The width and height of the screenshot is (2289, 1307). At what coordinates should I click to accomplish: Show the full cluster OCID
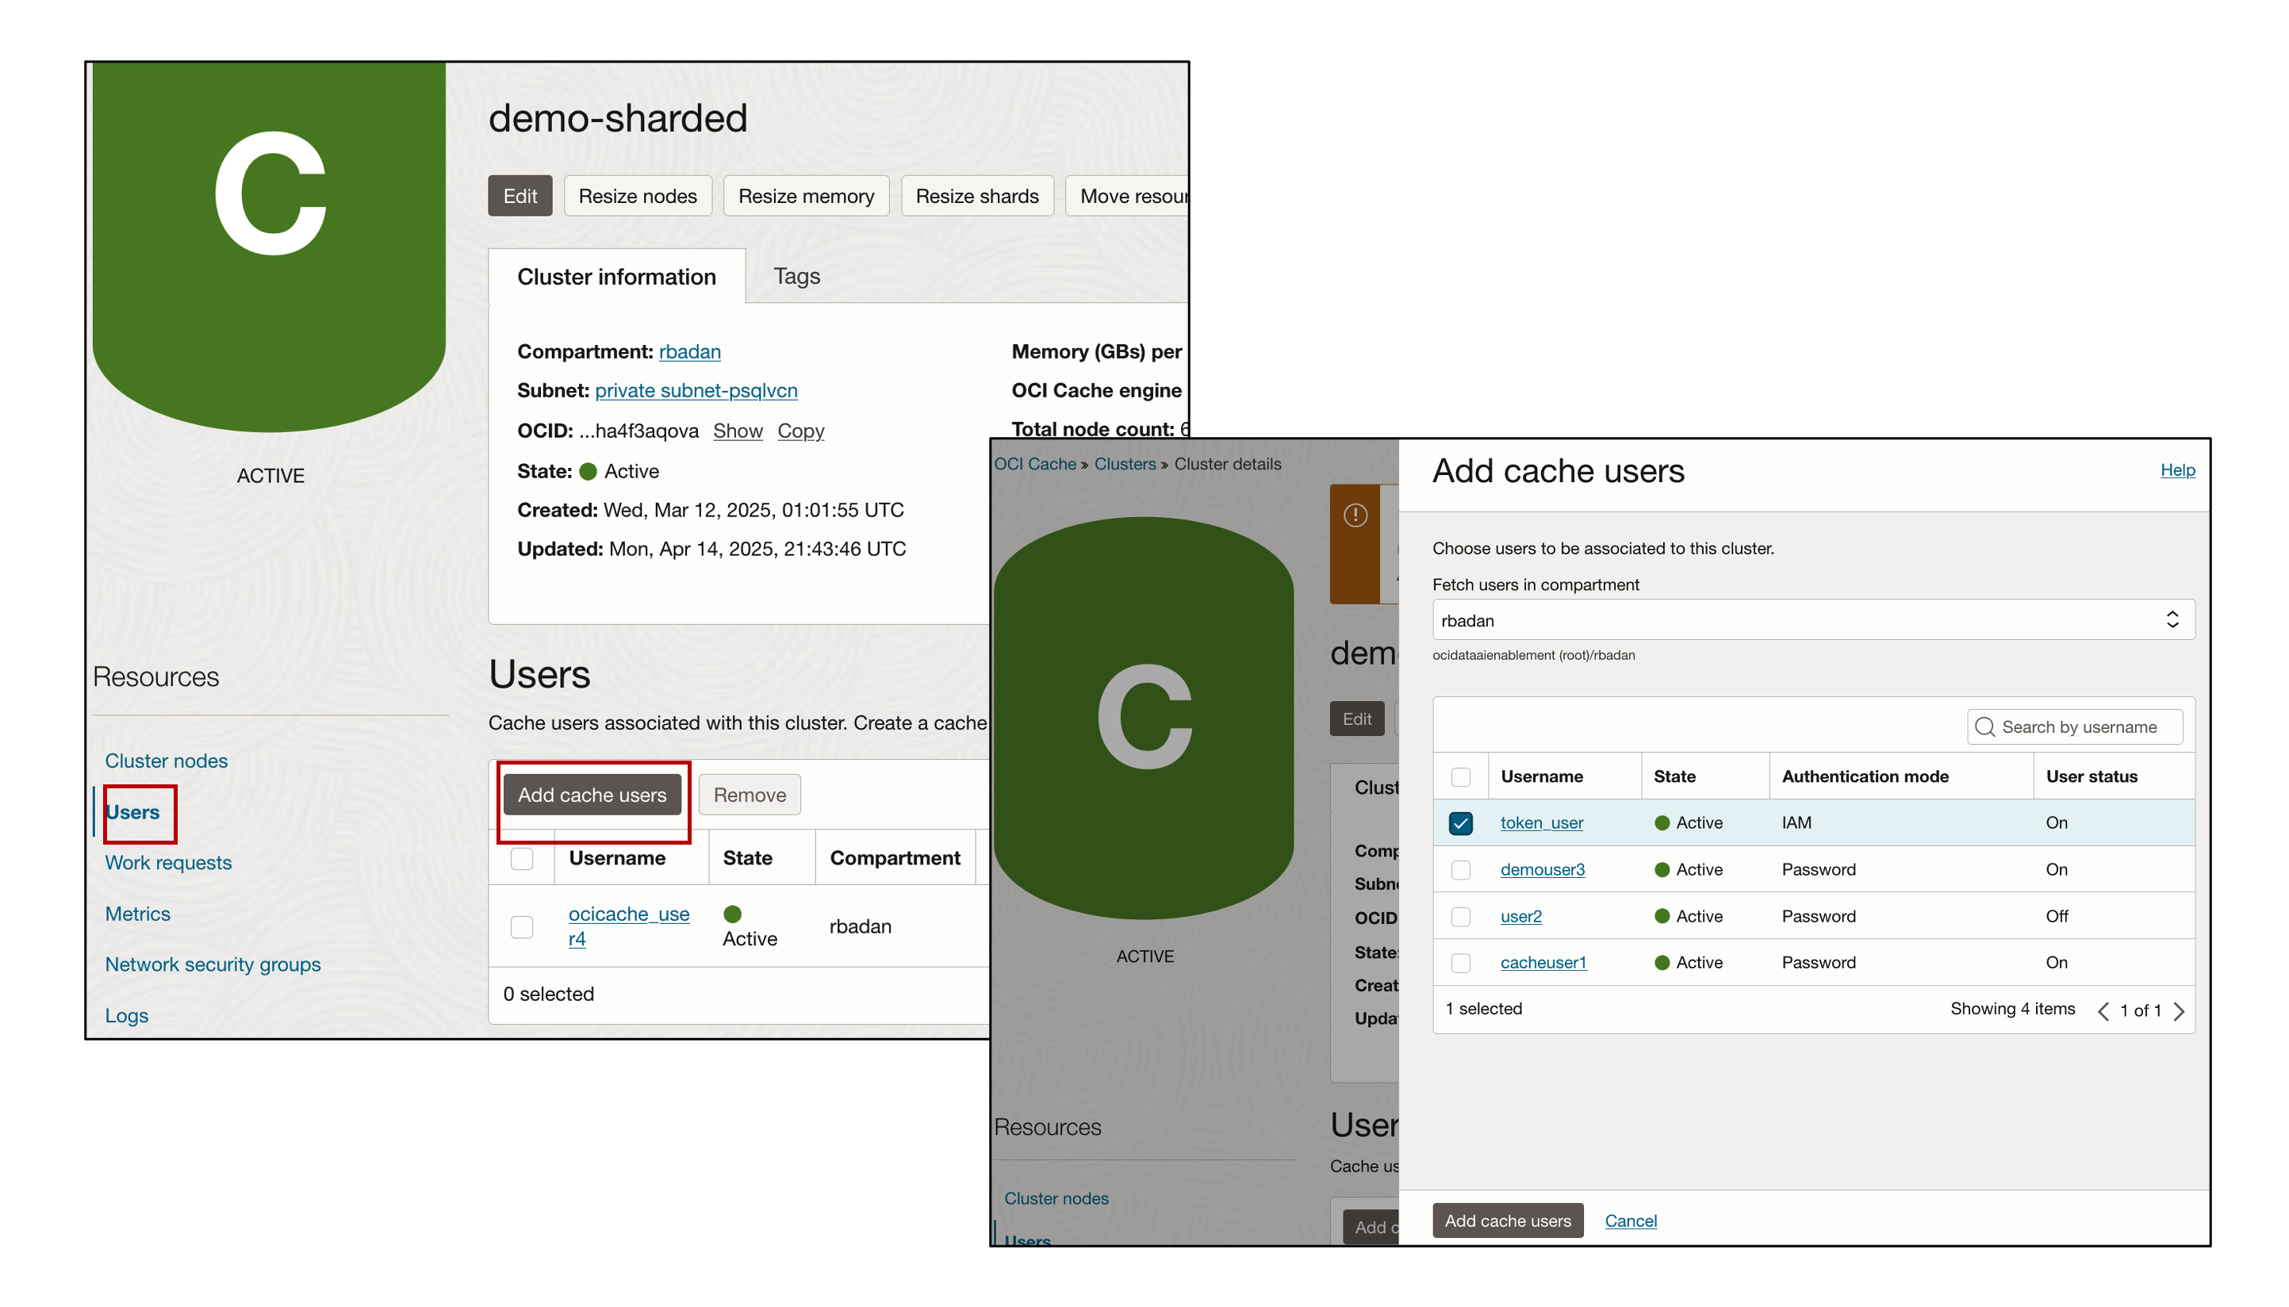point(737,431)
